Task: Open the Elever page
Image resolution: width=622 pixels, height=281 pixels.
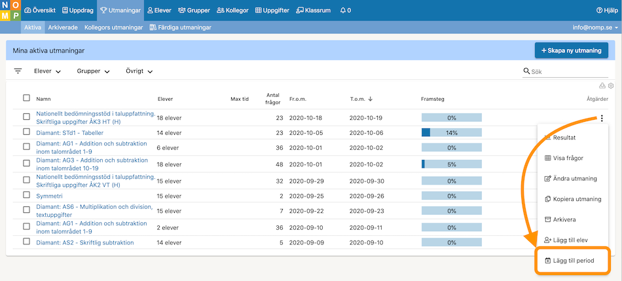Action: [x=159, y=10]
